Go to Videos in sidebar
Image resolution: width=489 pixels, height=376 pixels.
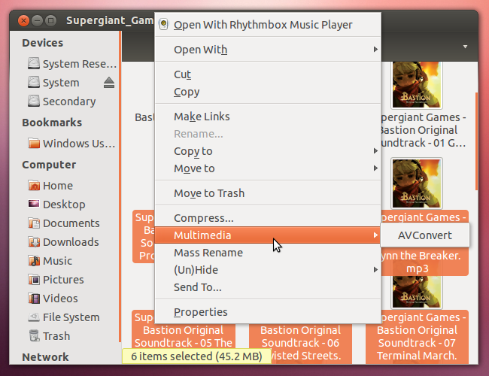click(60, 299)
